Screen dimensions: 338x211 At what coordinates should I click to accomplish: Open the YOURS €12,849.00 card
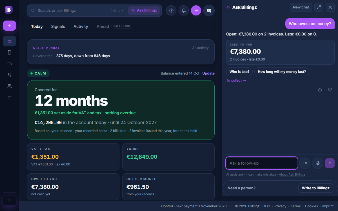tap(168, 157)
